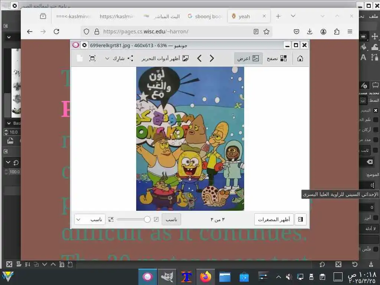380x285 pixels.
Task: Go to Gwenview start page (home icon)
Action: tap(300, 58)
